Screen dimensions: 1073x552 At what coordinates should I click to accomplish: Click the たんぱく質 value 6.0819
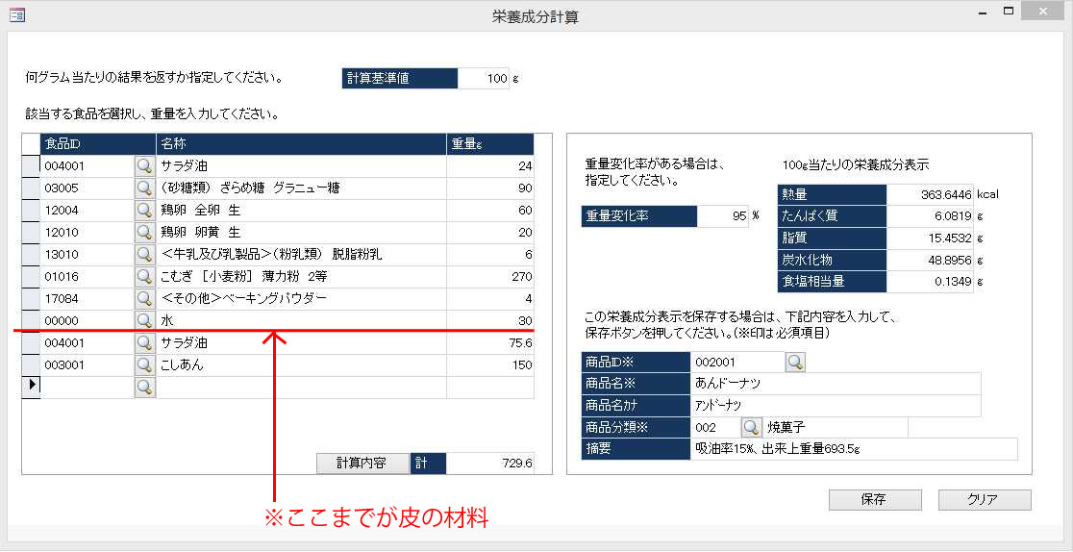coord(930,216)
